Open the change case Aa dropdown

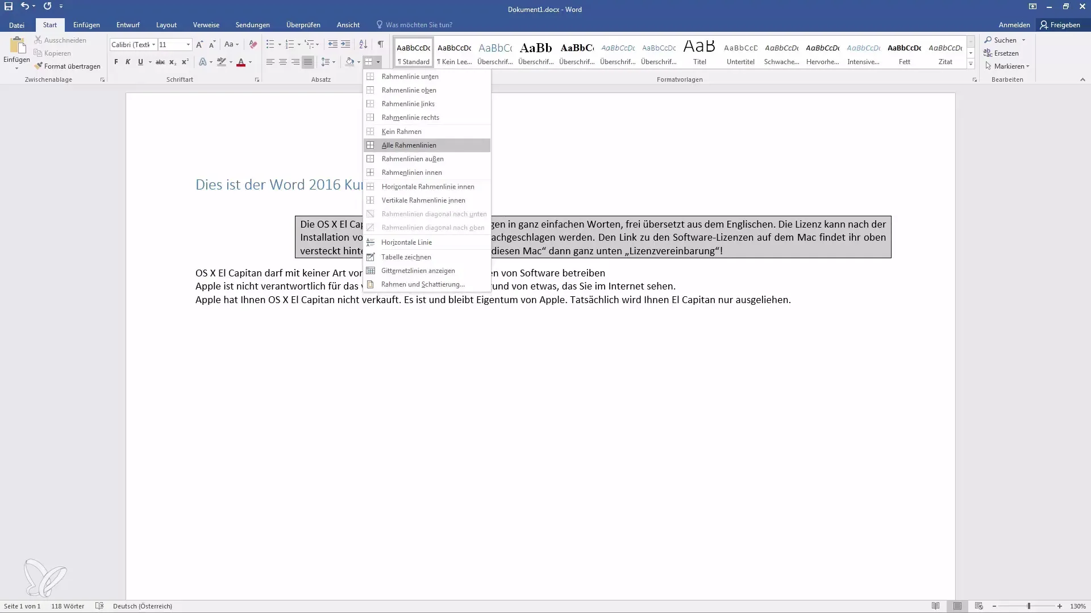coord(231,44)
